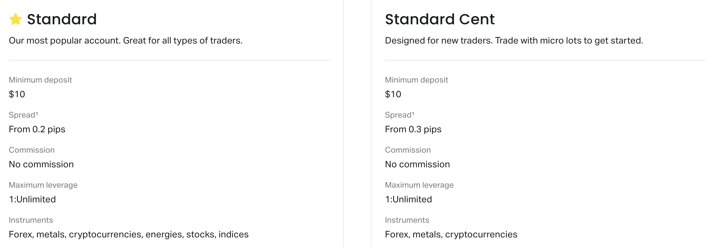Click Standard Cent's 'Forex, metals, cryptocurrencies' text
The width and height of the screenshot is (715, 247).
coord(451,235)
